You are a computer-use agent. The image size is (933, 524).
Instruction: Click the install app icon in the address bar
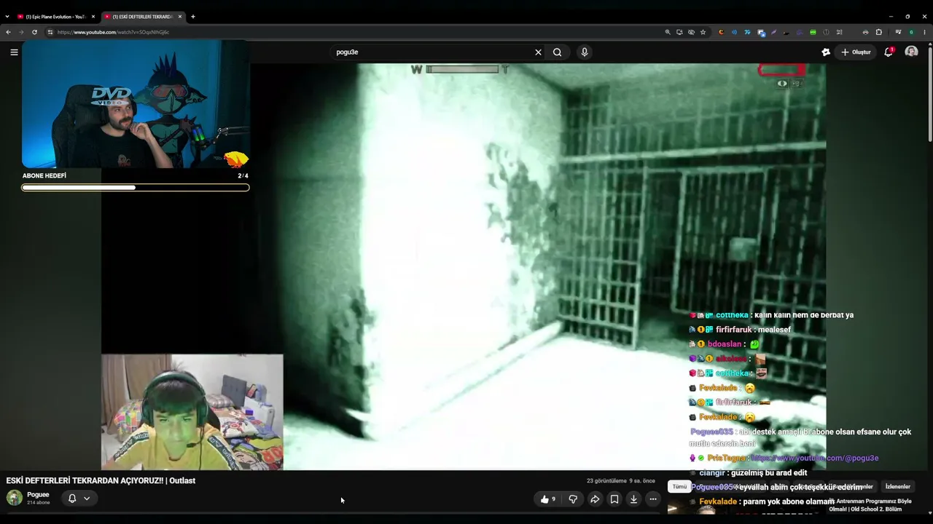[x=679, y=32]
